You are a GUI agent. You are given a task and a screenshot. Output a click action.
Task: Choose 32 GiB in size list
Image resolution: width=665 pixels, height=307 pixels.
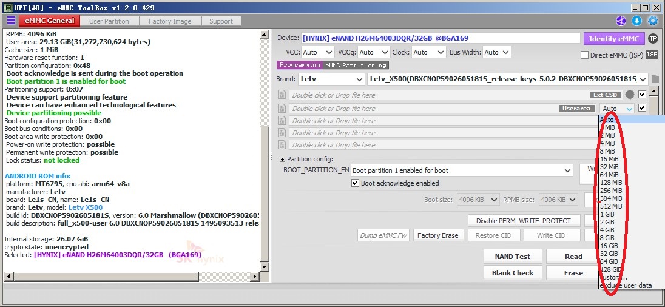[x=632, y=254]
